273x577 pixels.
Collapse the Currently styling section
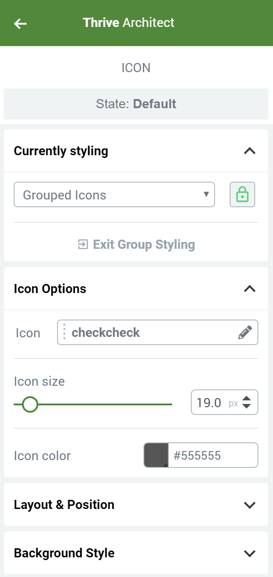pos(249,151)
